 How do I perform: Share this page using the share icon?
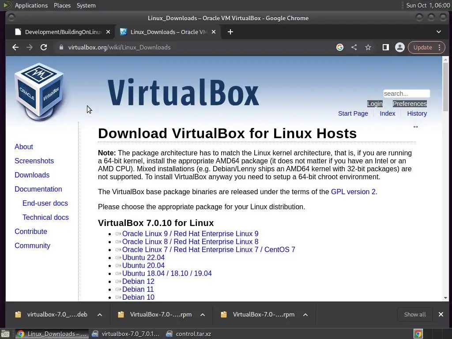pos(354,47)
